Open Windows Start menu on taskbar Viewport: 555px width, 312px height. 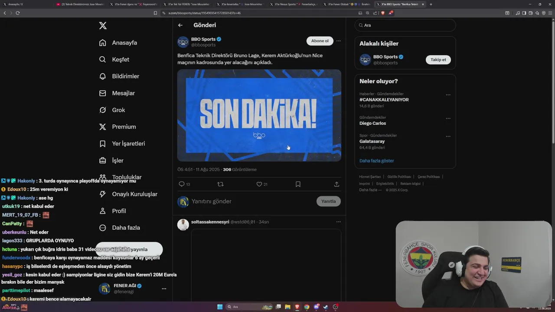(220, 307)
